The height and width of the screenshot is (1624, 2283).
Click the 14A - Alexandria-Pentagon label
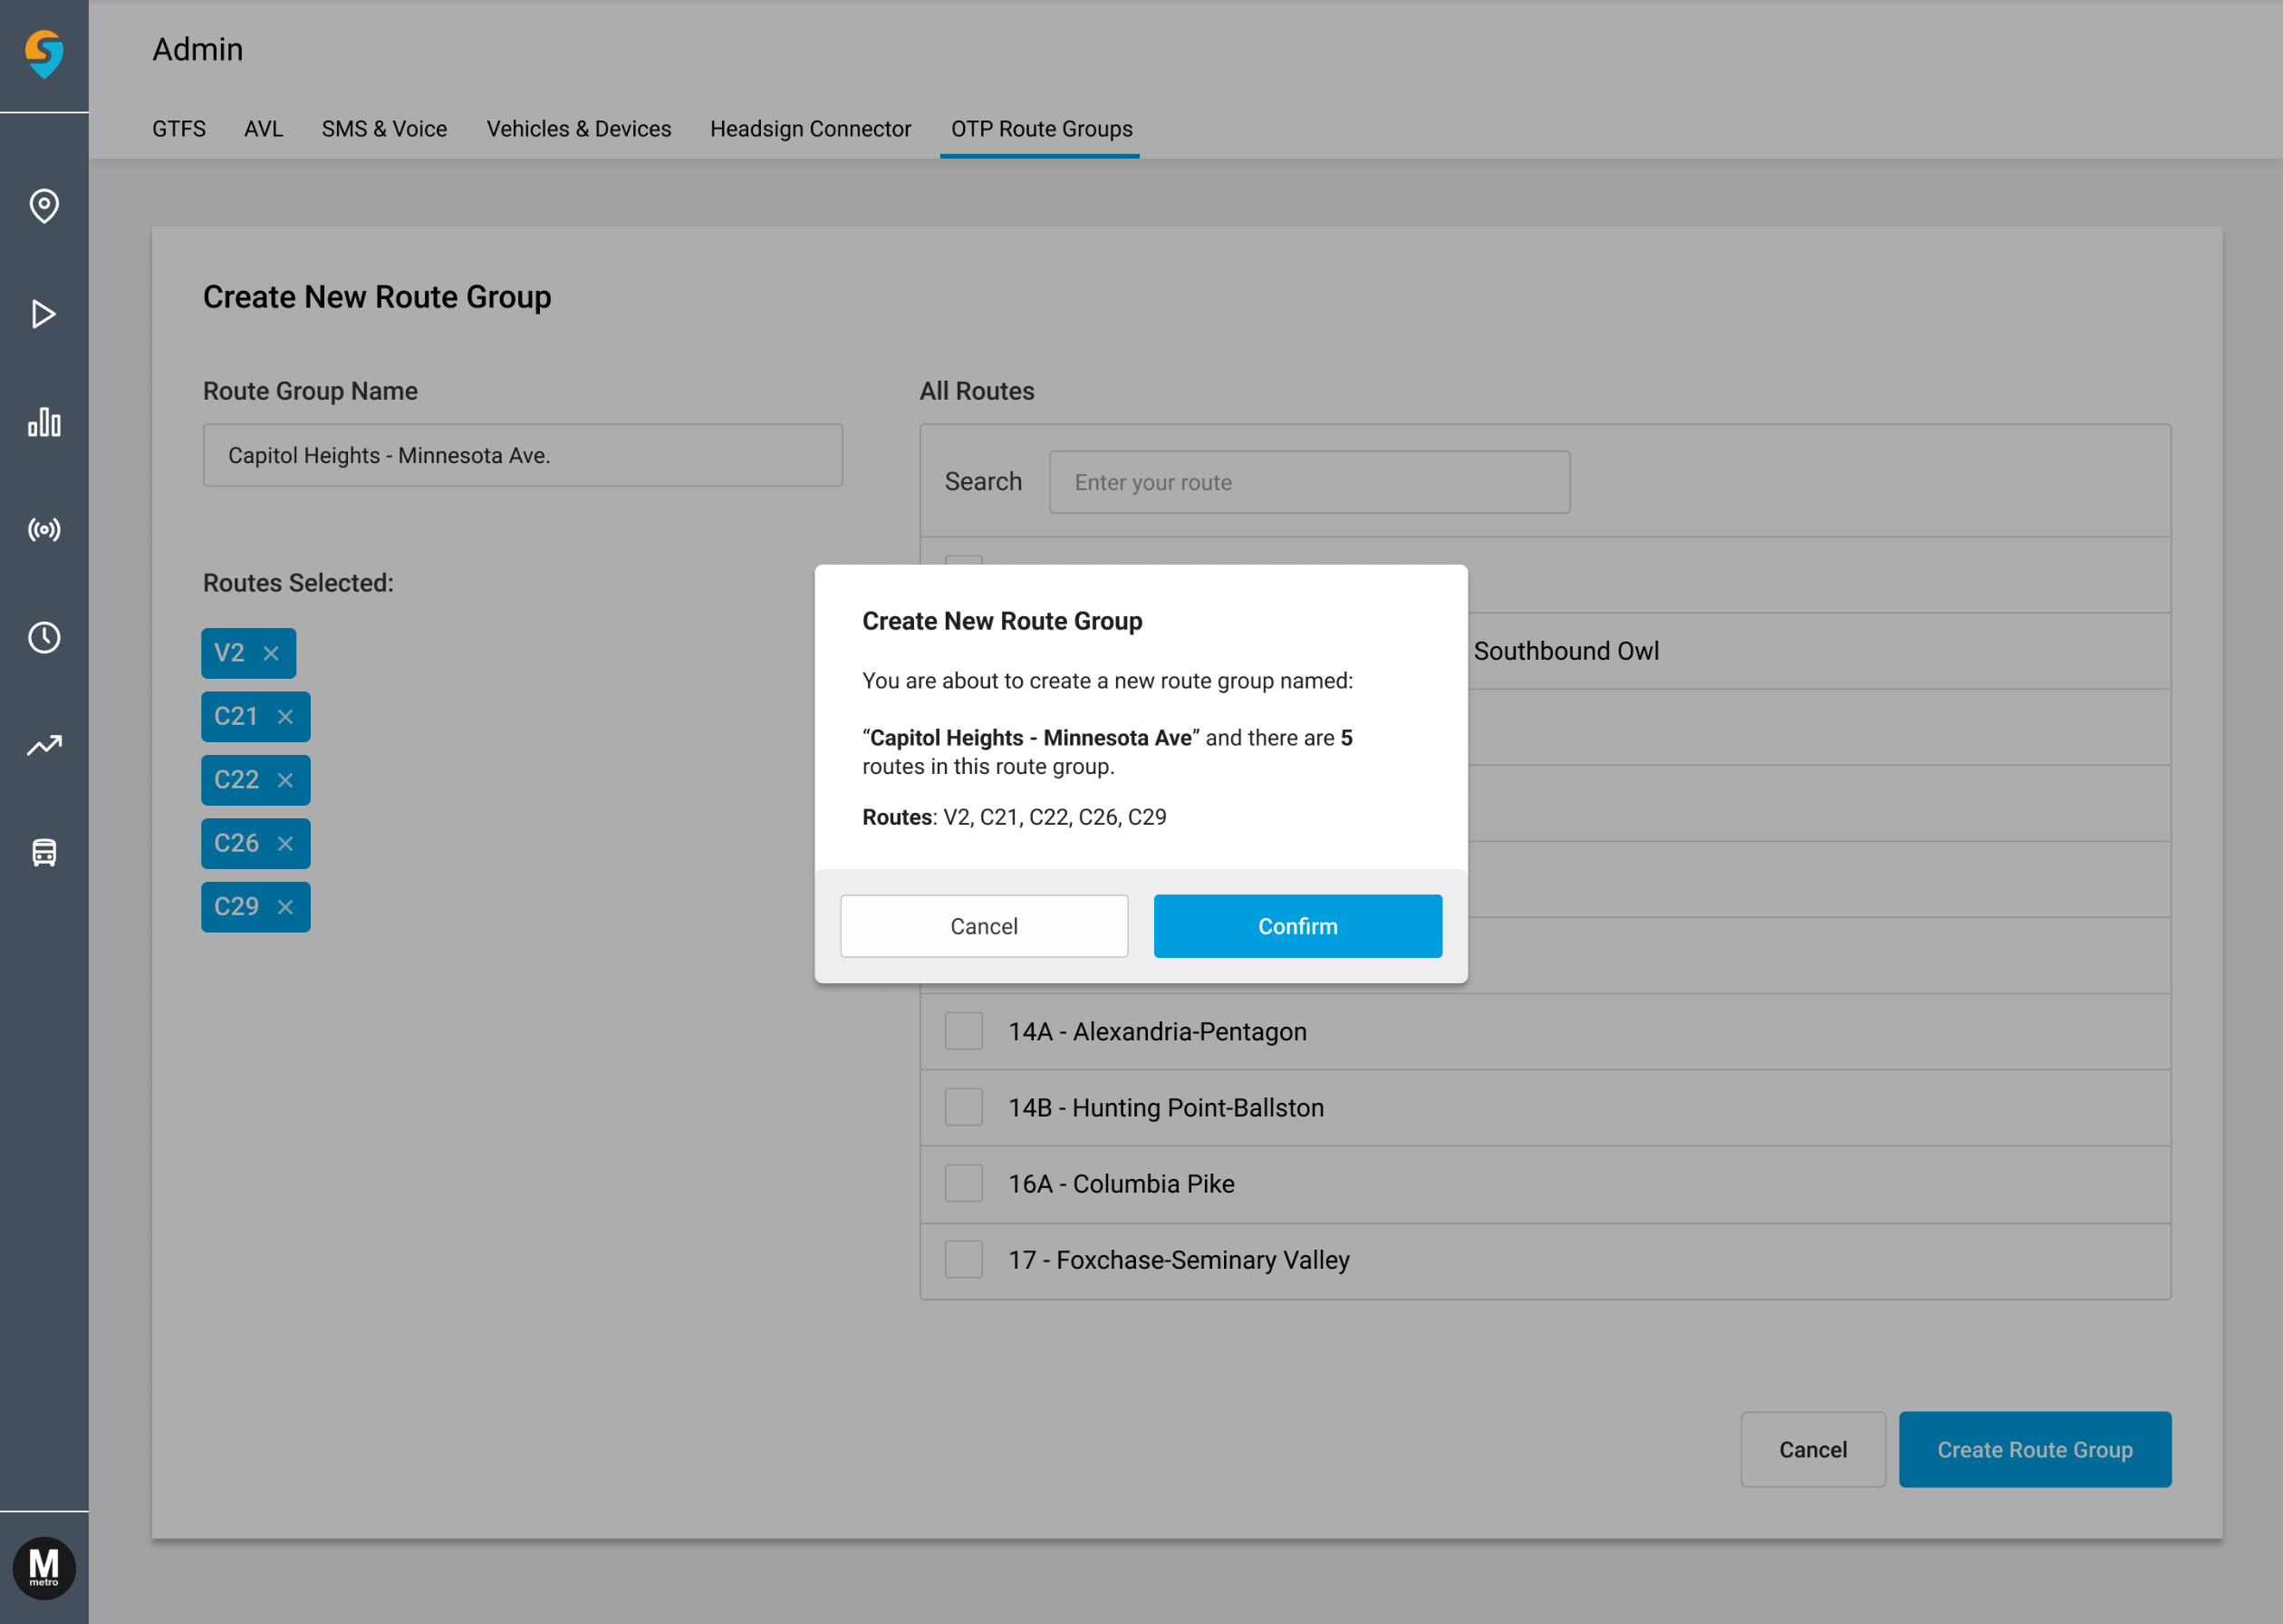[1158, 1031]
